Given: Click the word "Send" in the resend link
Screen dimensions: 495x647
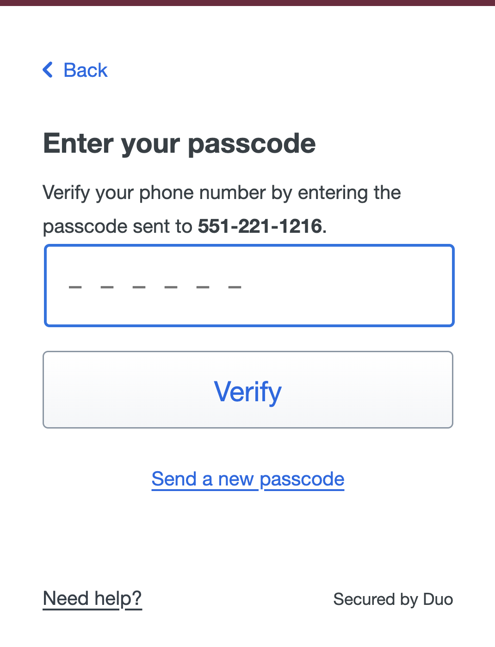Looking at the screenshot, I should point(174,479).
